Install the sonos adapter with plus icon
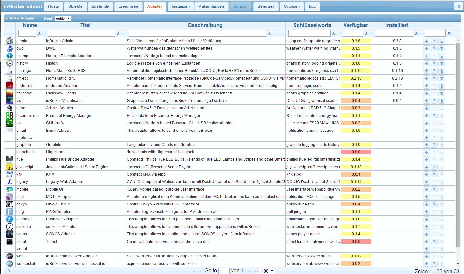464x274 pixels. pos(427,234)
